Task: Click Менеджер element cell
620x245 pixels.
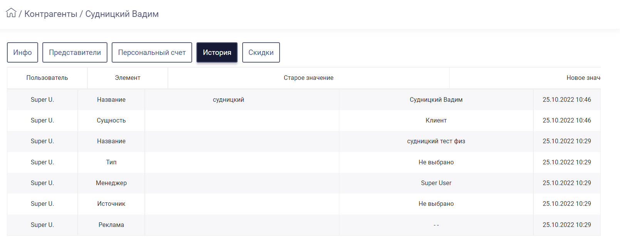Action: (x=111, y=183)
